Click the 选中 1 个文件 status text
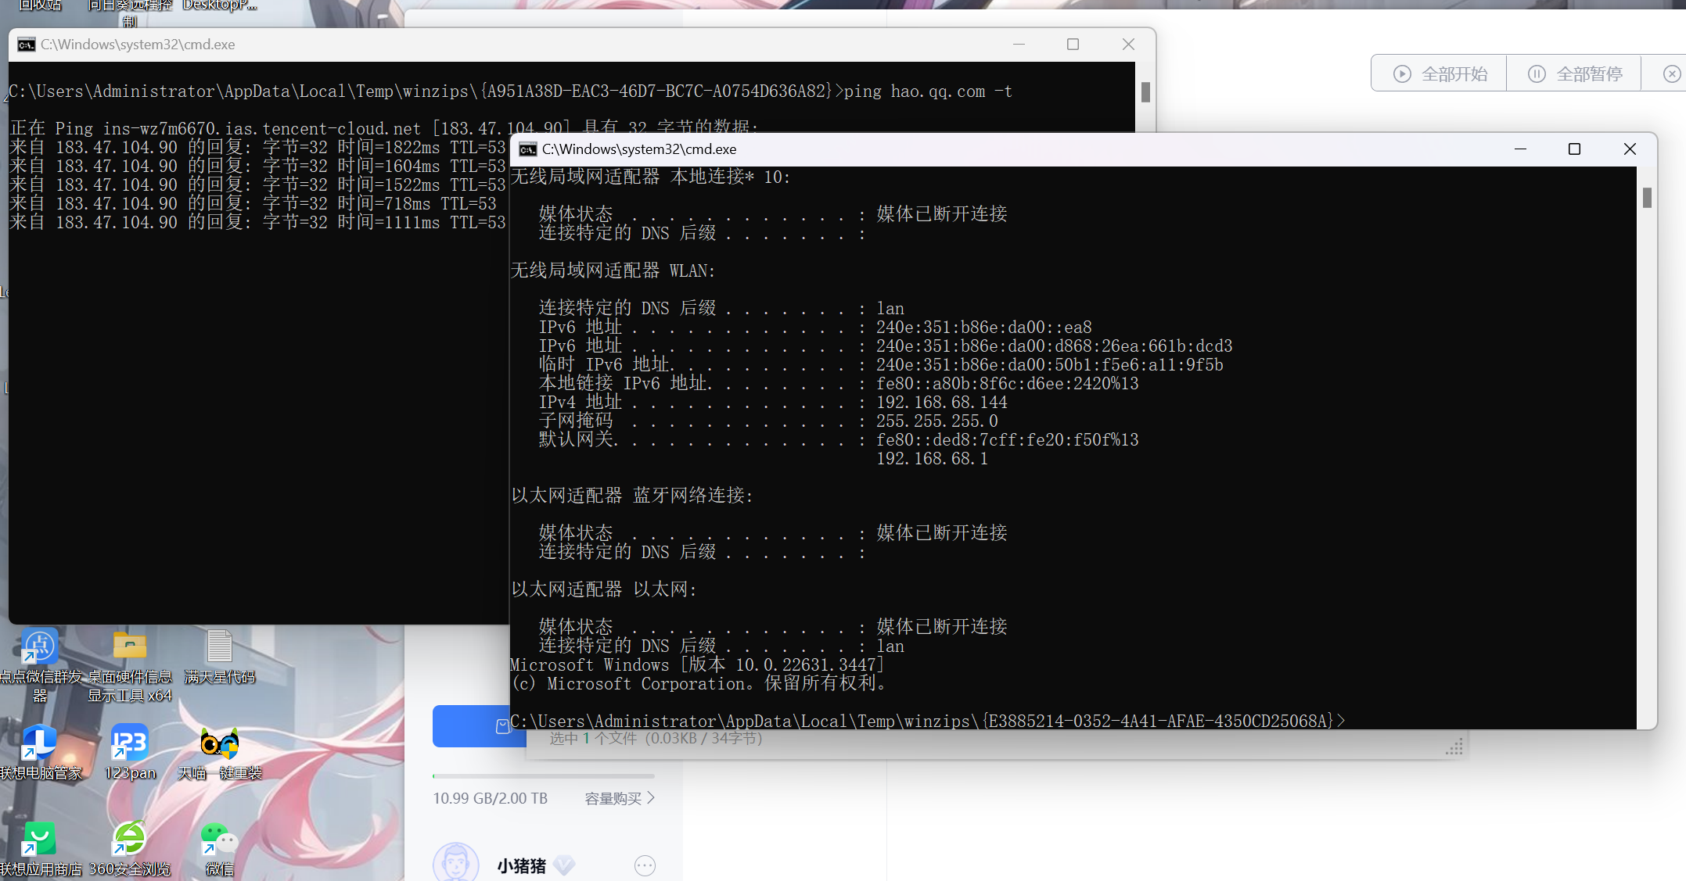The height and width of the screenshot is (881, 1686). (656, 739)
